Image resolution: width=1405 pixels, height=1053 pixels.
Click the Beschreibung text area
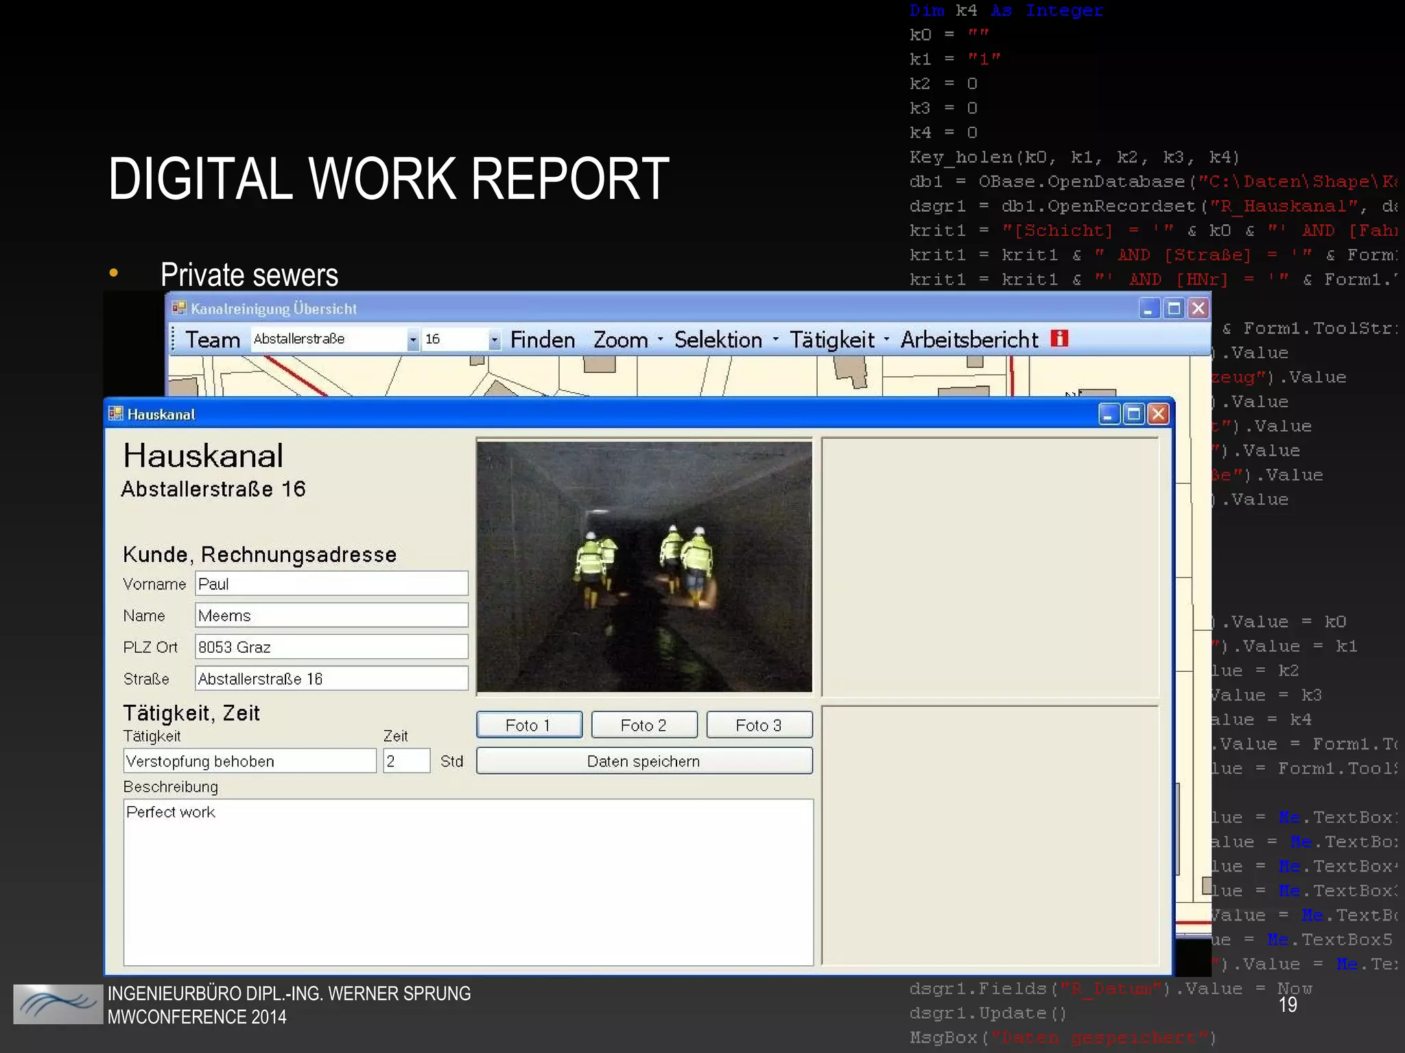[469, 882]
